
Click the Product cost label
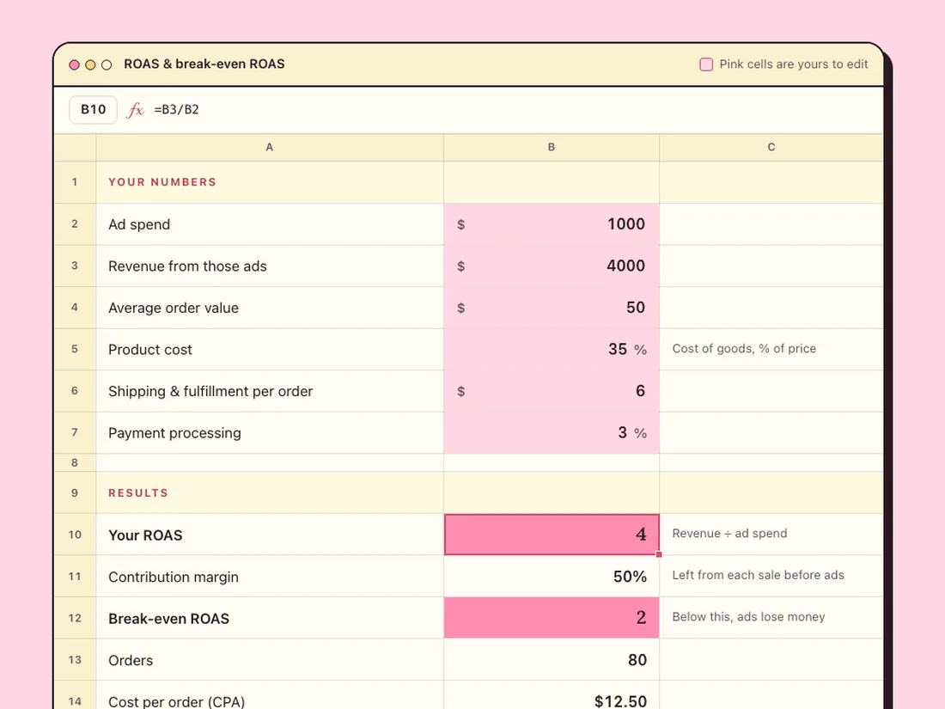click(x=150, y=350)
